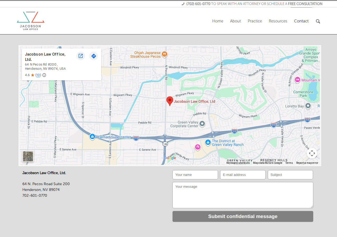Click the Walmart Supercenter shopping marker
The height and width of the screenshot is (237, 337).
(92, 137)
